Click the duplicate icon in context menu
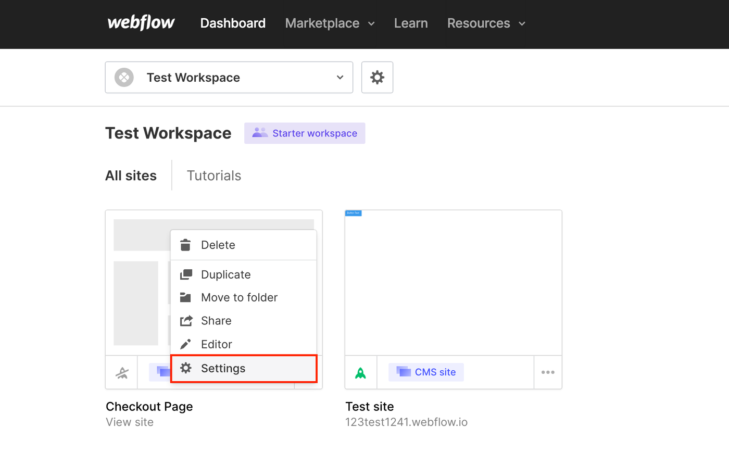Screen dimensions: 729x452 pyautogui.click(x=186, y=274)
